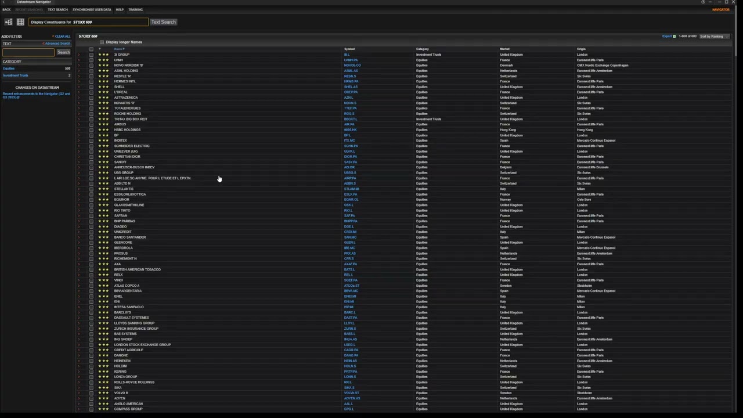This screenshot has height=418, width=743.
Task: Focus the text filter input under TEXT
Action: (x=28, y=52)
